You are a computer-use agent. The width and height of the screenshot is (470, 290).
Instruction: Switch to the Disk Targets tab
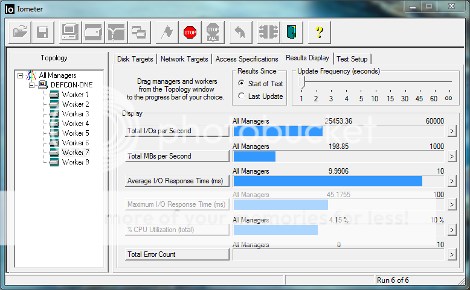coord(136,59)
